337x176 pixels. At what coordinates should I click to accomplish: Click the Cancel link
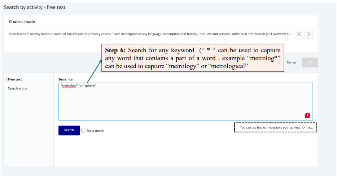(291, 62)
